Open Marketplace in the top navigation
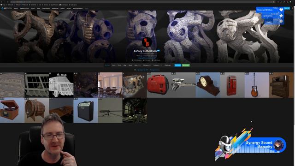Image resolution: width=295 pixels, height=166 pixels. (x=24, y=8)
